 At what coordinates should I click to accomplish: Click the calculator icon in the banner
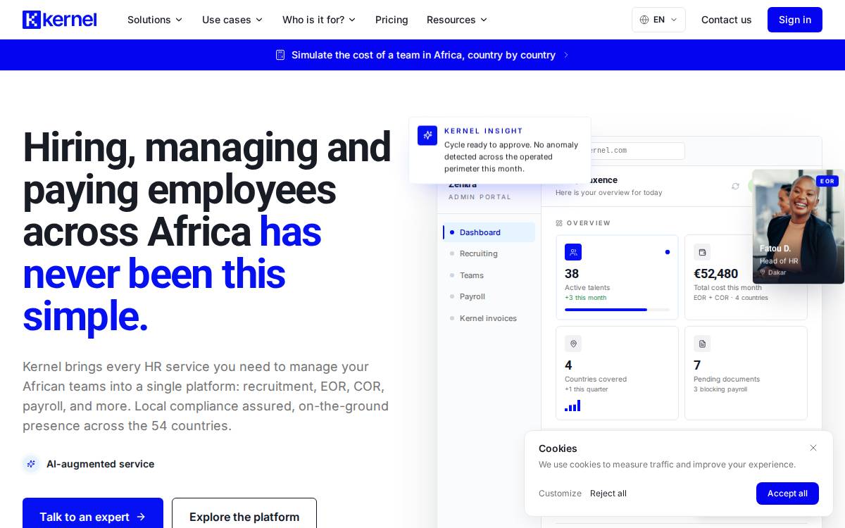tap(280, 55)
